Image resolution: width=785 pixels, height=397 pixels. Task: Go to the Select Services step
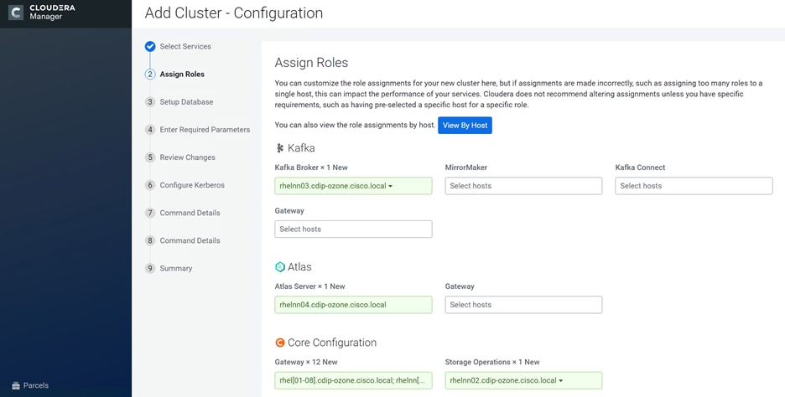click(x=185, y=47)
